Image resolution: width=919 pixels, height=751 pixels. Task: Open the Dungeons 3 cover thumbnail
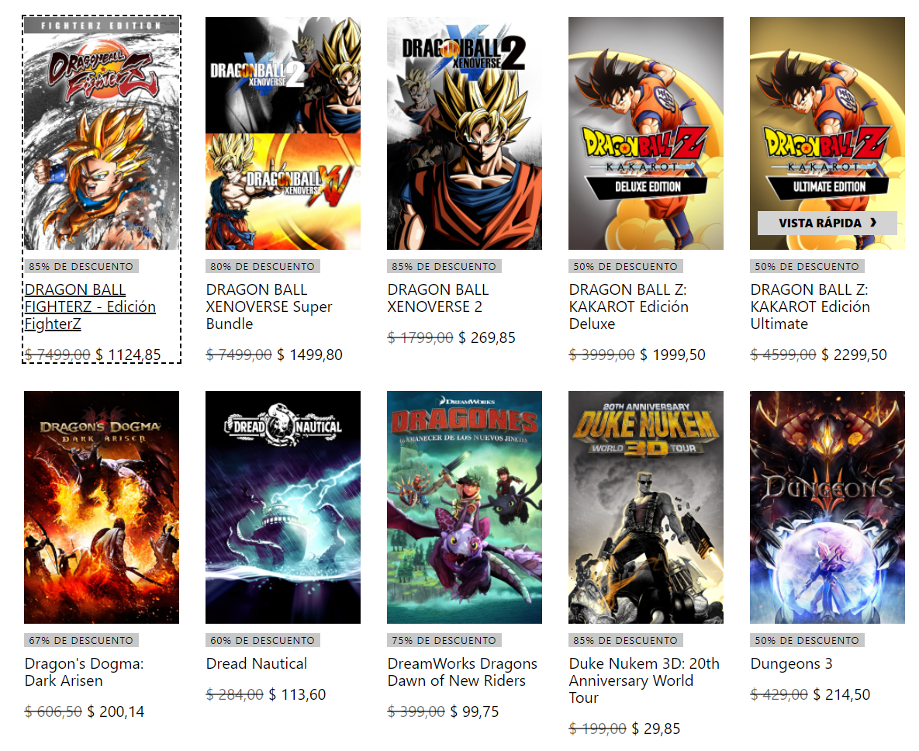(827, 507)
